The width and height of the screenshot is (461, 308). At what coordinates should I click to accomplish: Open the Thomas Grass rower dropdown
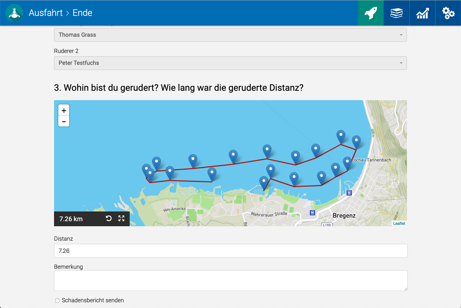tap(230, 35)
